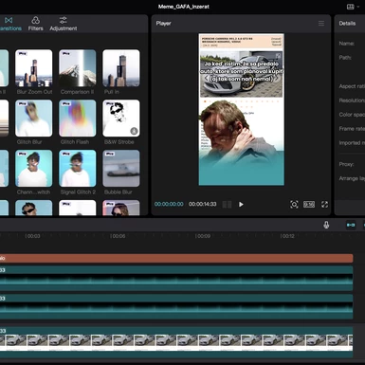The width and height of the screenshot is (365, 365).
Task: Select the Bubble Blur transition thumbnail
Action: [121, 168]
